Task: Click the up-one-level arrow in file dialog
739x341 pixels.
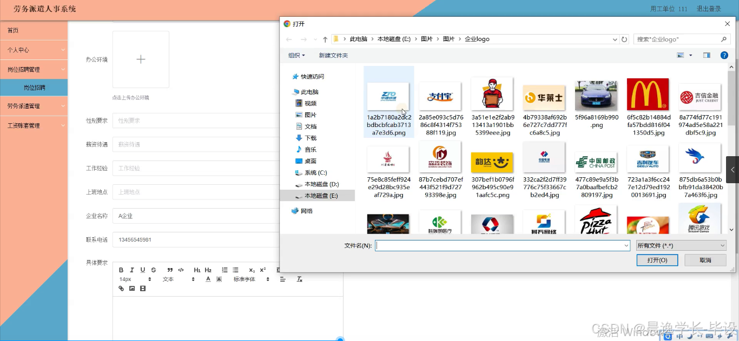Action: tap(325, 39)
